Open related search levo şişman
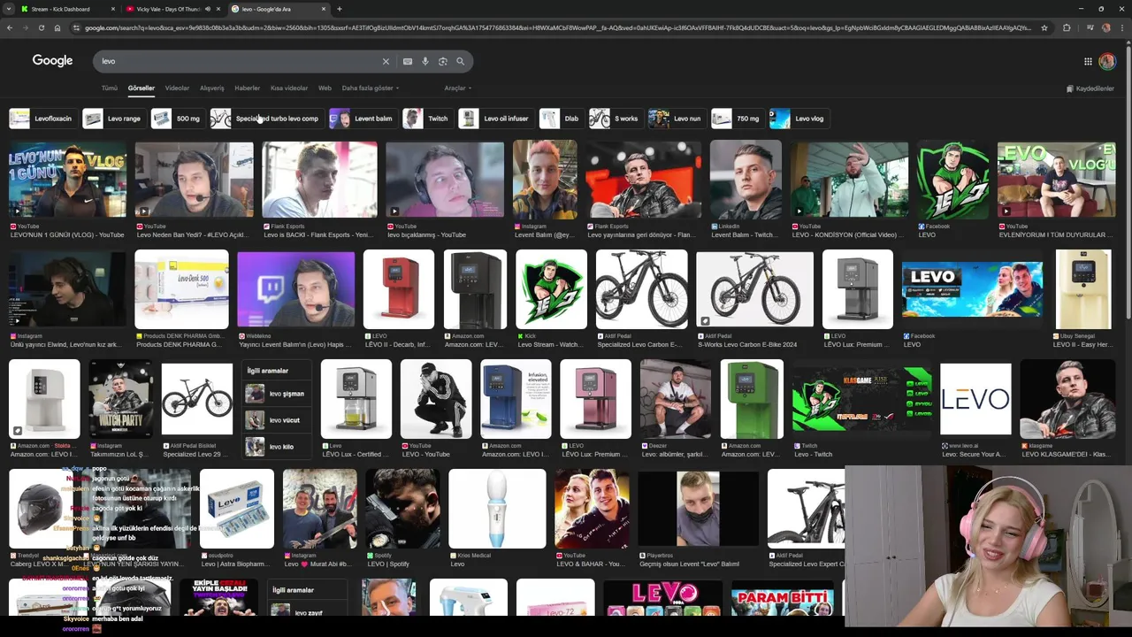The image size is (1132, 637). (277, 394)
